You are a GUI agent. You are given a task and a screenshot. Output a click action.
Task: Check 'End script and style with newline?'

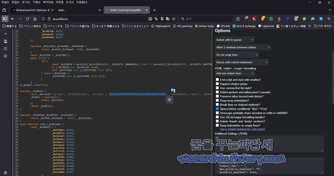point(217,80)
